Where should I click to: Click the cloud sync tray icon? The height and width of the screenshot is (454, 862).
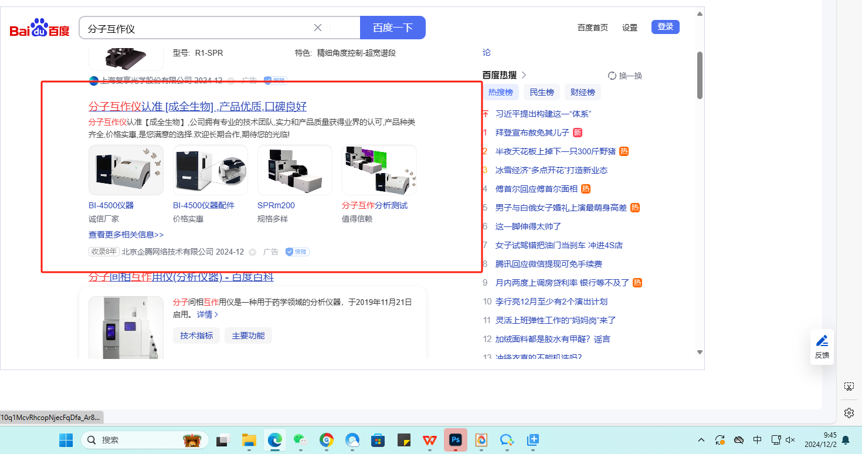coord(739,440)
